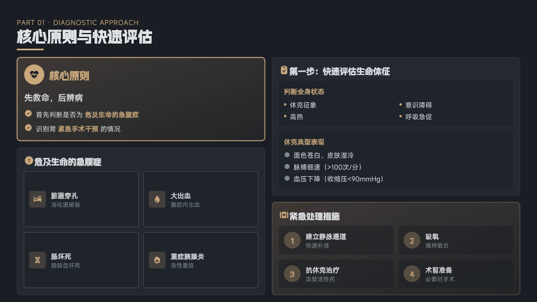Click the gray bullet beside 血压下降
Screen dimensions: 537x302
pos(287,178)
